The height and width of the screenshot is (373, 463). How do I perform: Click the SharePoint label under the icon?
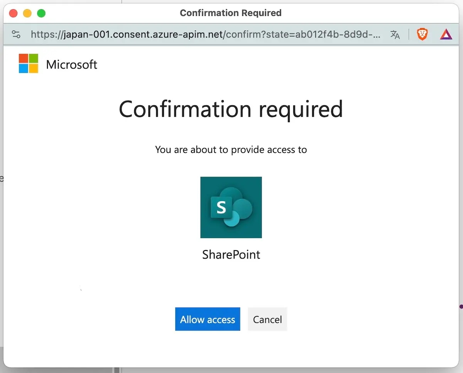coord(231,255)
